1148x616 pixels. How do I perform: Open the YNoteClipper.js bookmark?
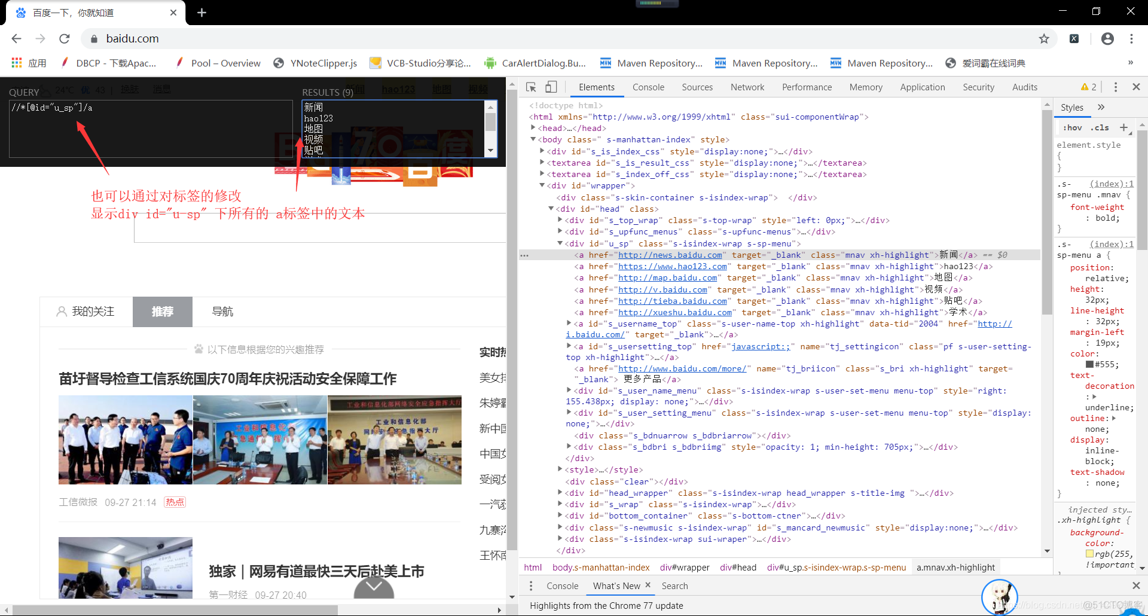[315, 63]
